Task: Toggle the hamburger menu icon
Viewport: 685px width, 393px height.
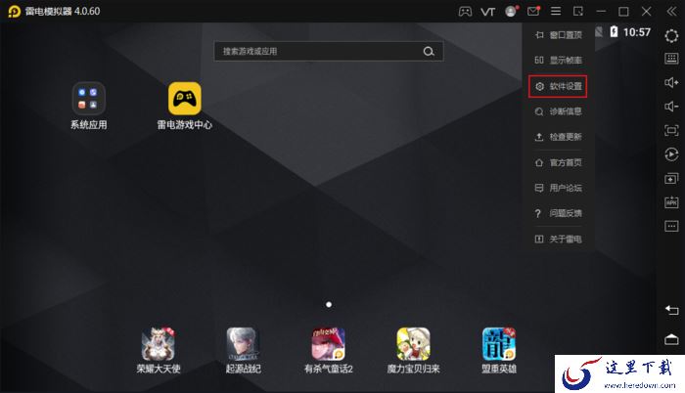Action: point(556,12)
